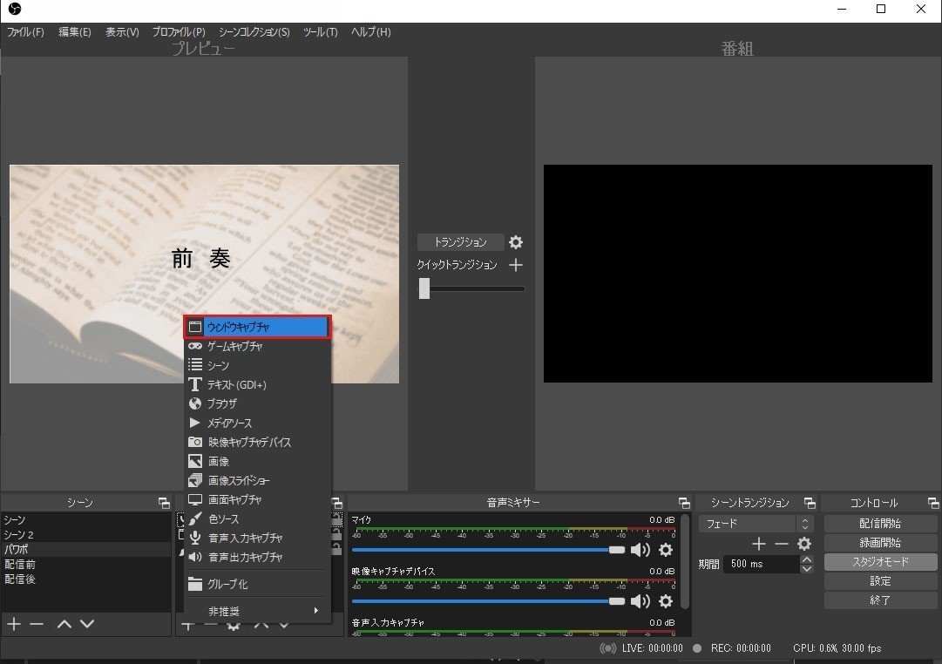This screenshot has width=942, height=664.
Task: Add a new scene with plus button
Action: pos(14,624)
